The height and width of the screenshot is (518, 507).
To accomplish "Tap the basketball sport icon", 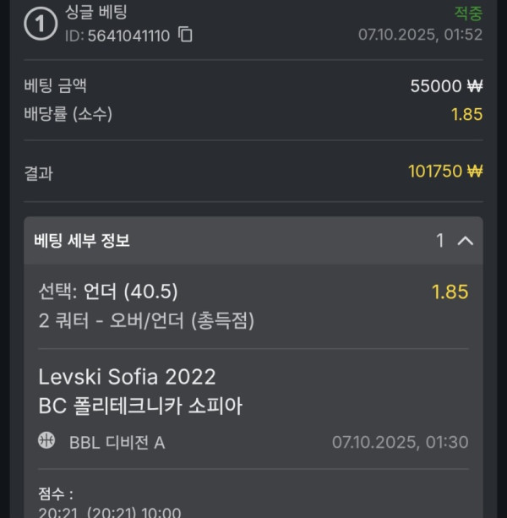I will pos(46,441).
